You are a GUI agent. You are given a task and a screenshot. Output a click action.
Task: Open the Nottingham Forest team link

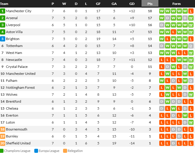click(x=20, y=88)
